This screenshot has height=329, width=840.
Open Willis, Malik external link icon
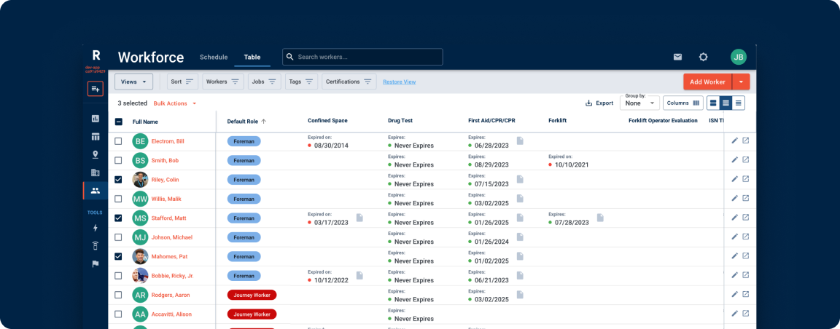point(745,198)
